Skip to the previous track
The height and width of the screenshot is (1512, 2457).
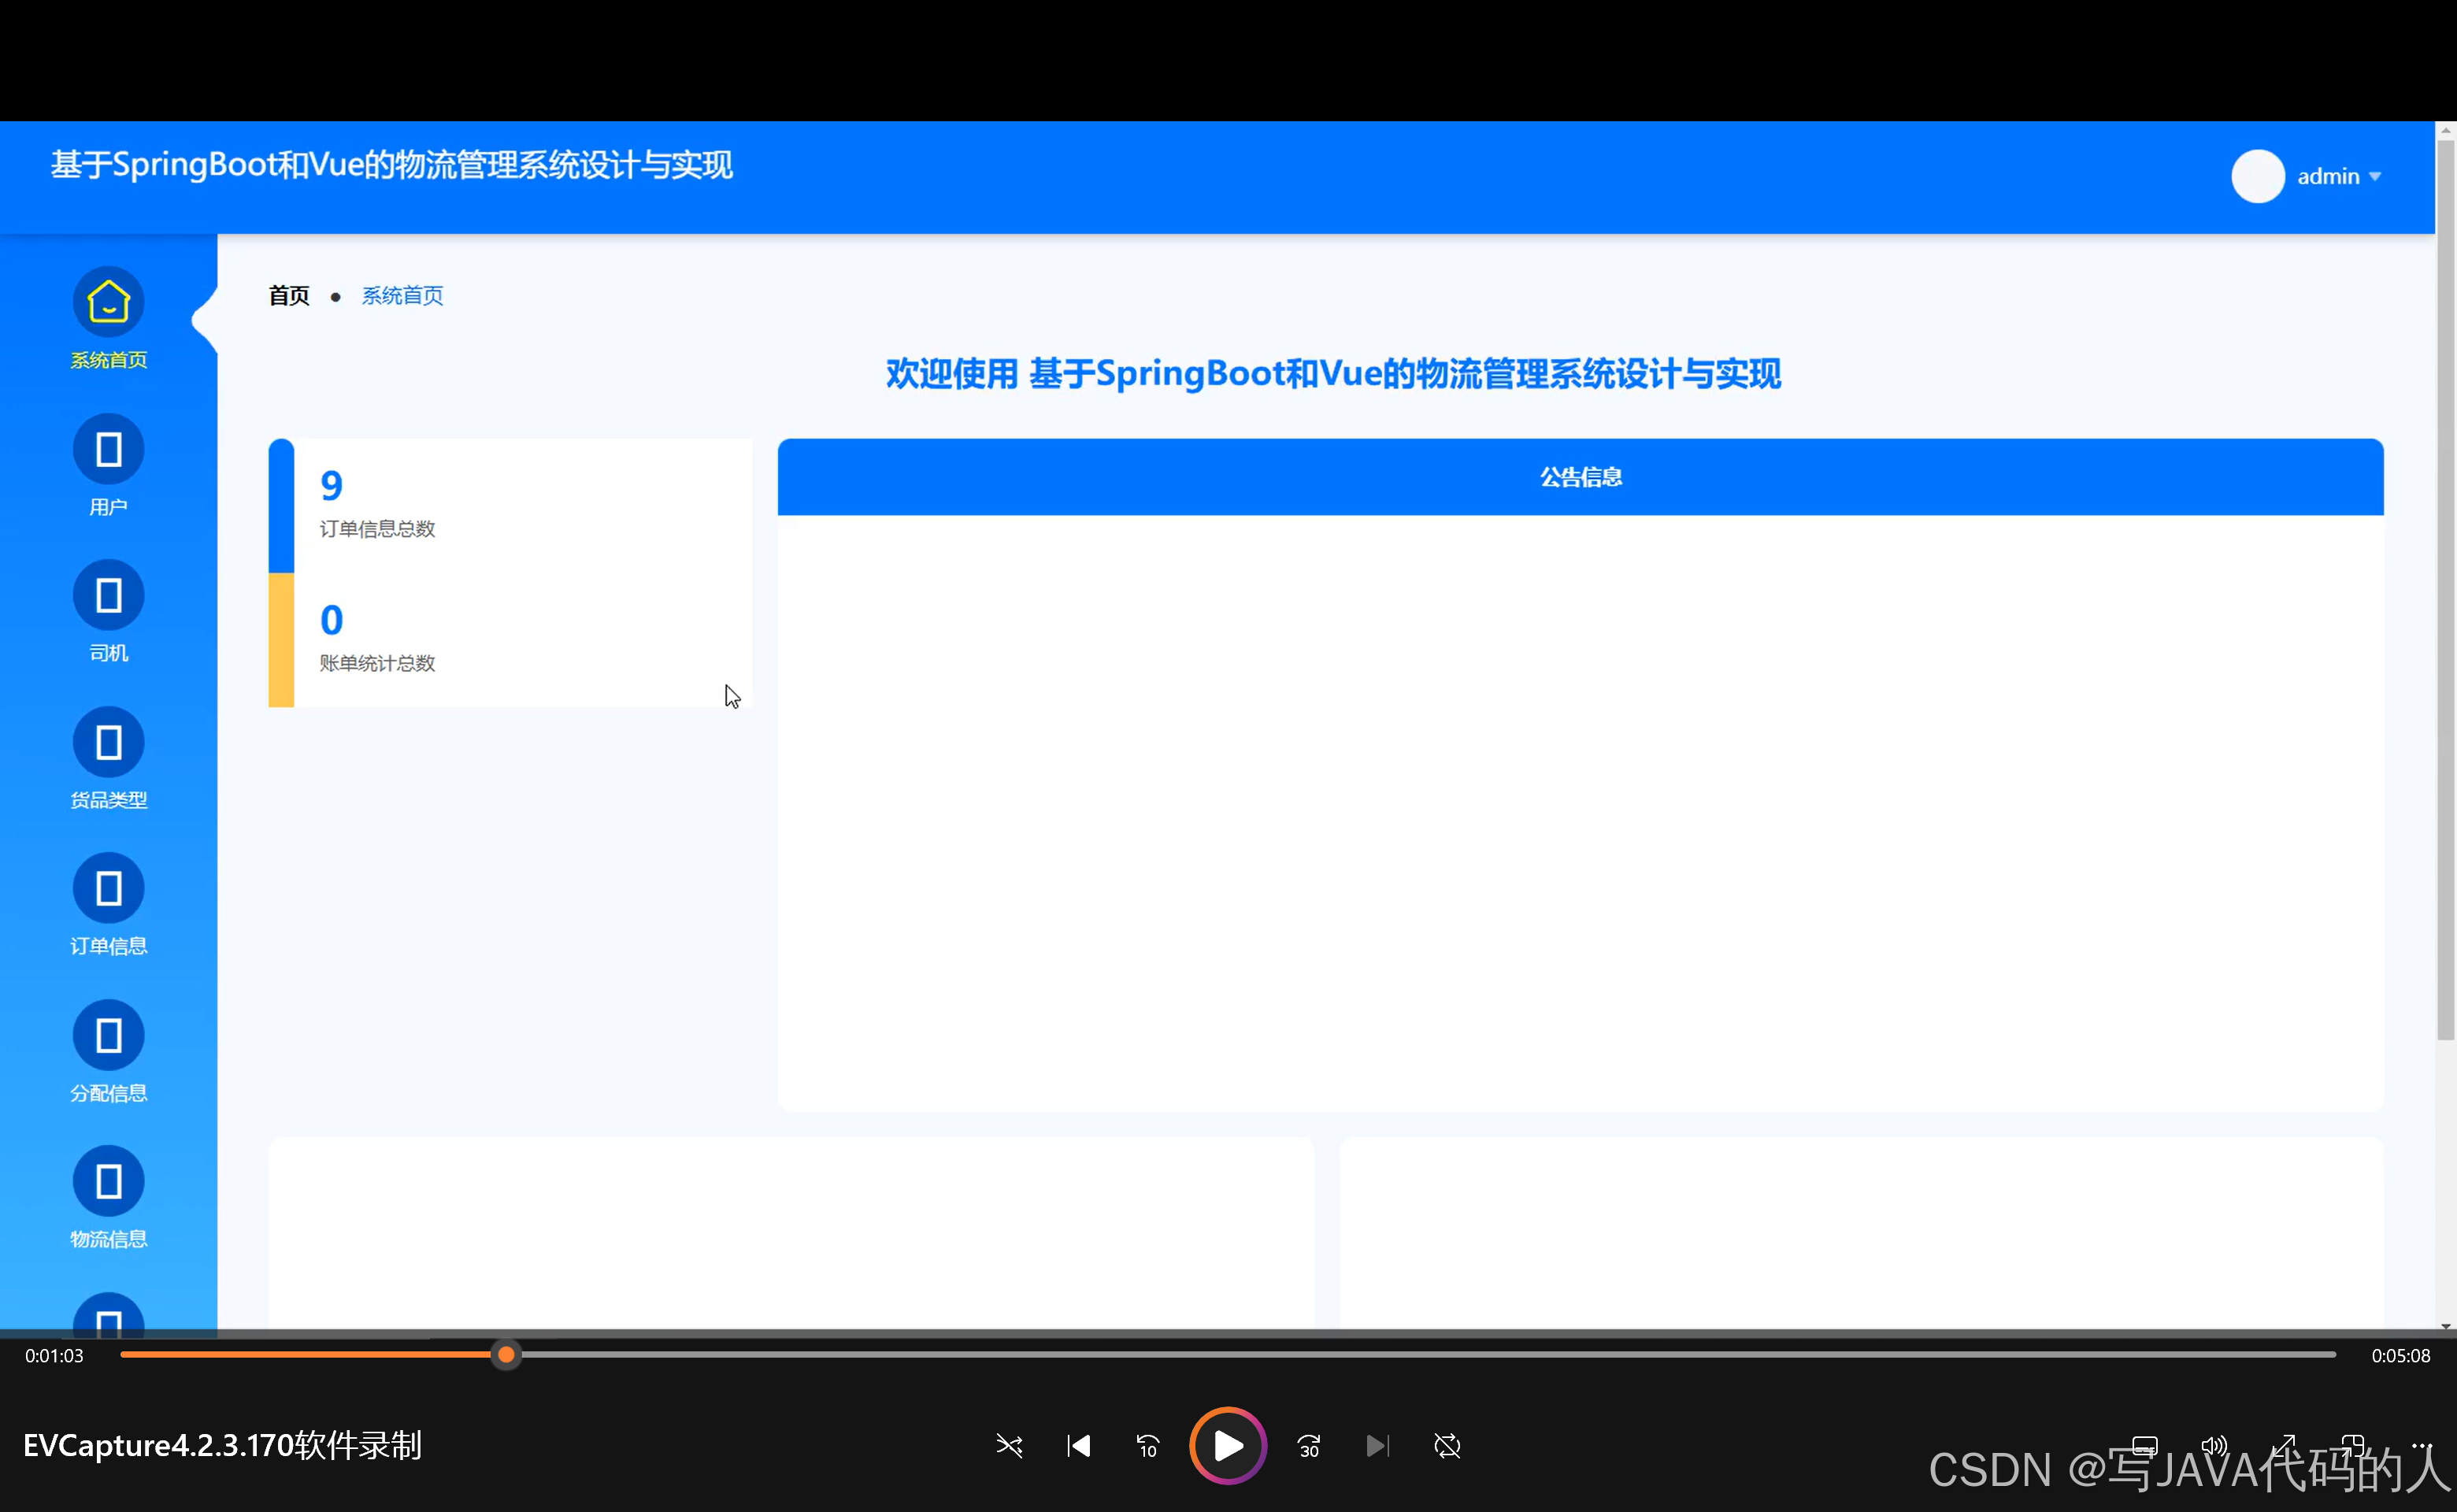[x=1078, y=1446]
